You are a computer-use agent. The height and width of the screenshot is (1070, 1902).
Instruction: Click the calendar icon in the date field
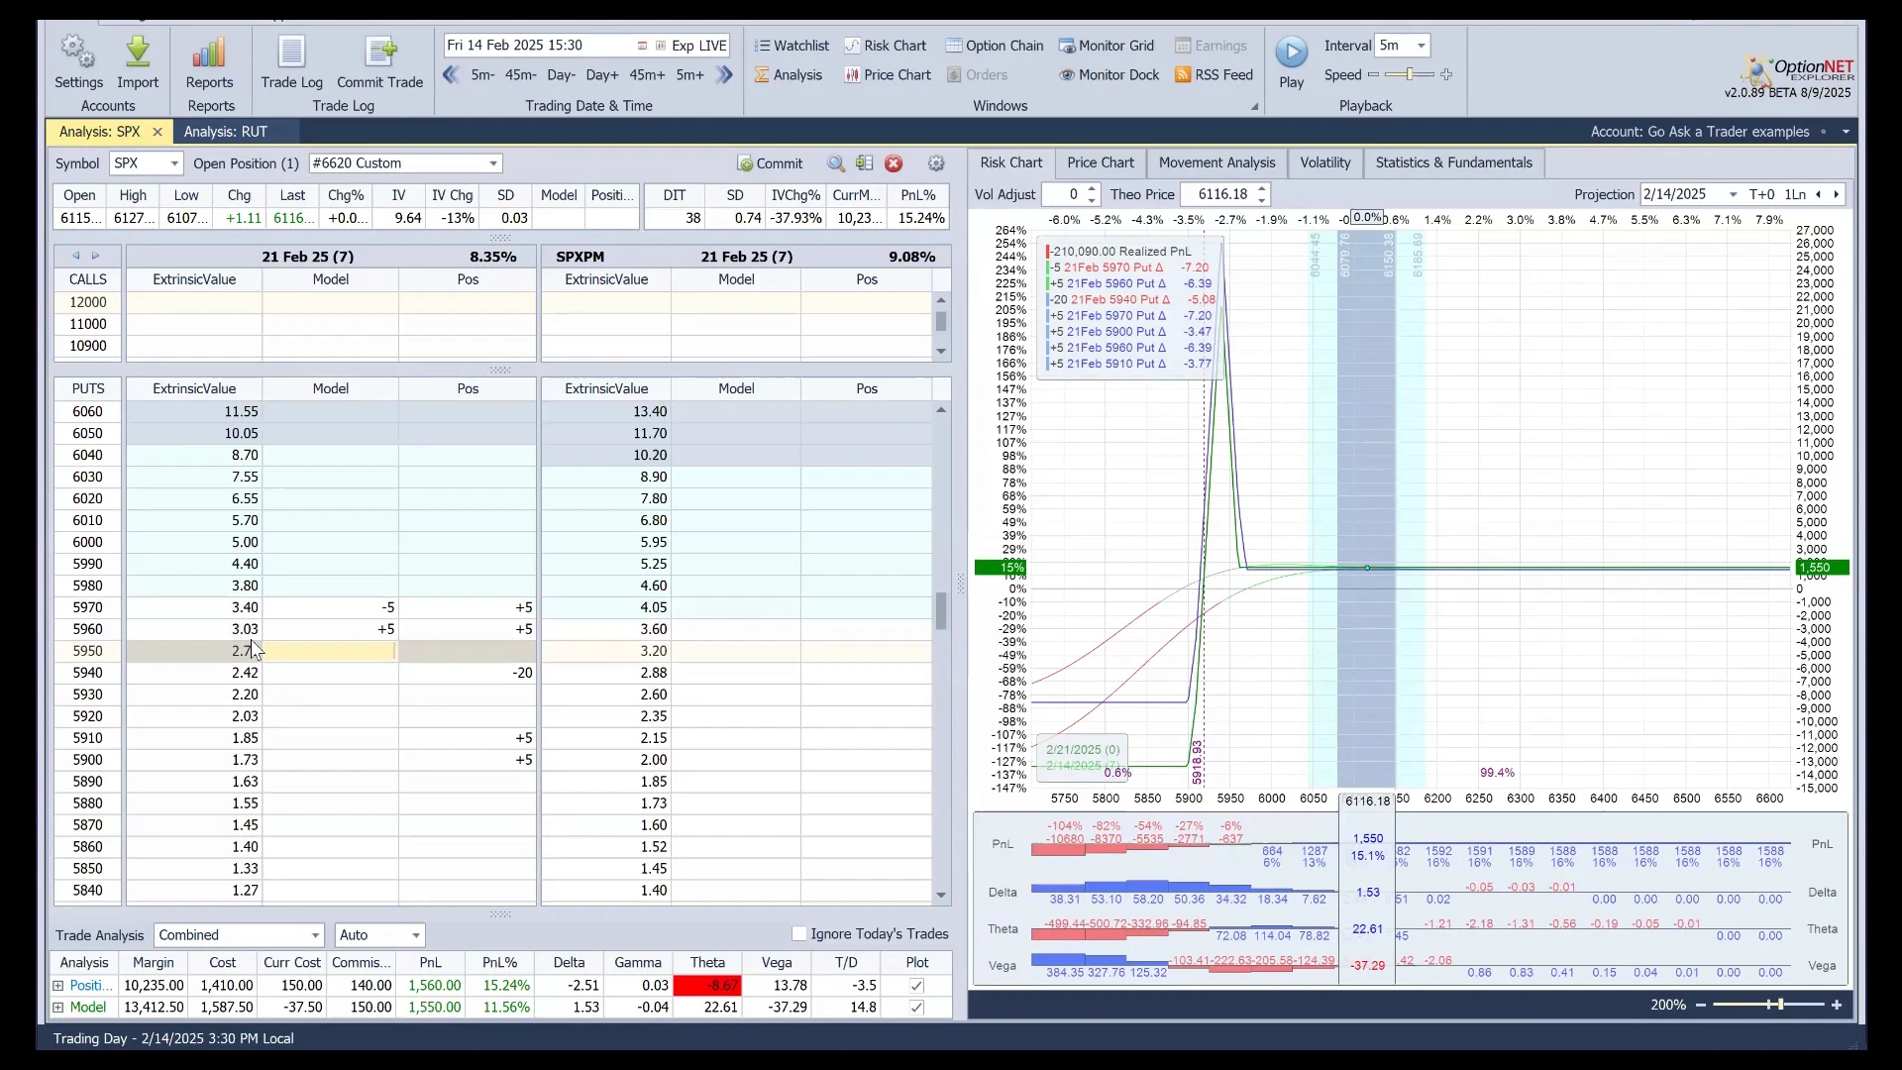tap(642, 46)
